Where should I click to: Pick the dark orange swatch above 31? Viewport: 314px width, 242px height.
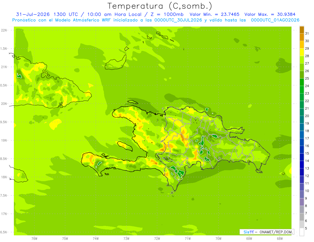coord(302,30)
